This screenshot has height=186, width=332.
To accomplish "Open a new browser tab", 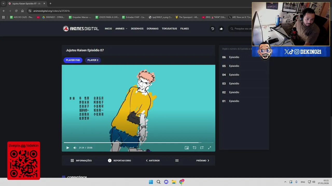I will click(x=50, y=4).
